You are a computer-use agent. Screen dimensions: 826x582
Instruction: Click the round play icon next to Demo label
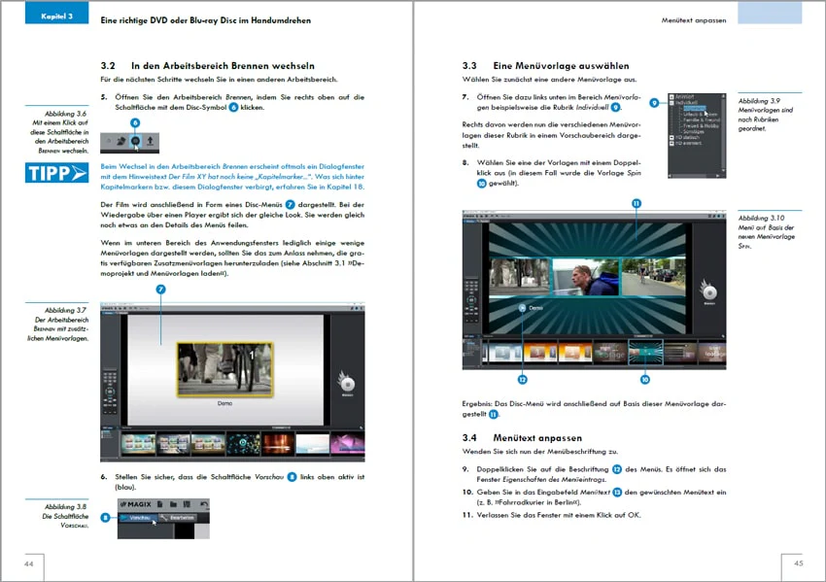pos(522,308)
